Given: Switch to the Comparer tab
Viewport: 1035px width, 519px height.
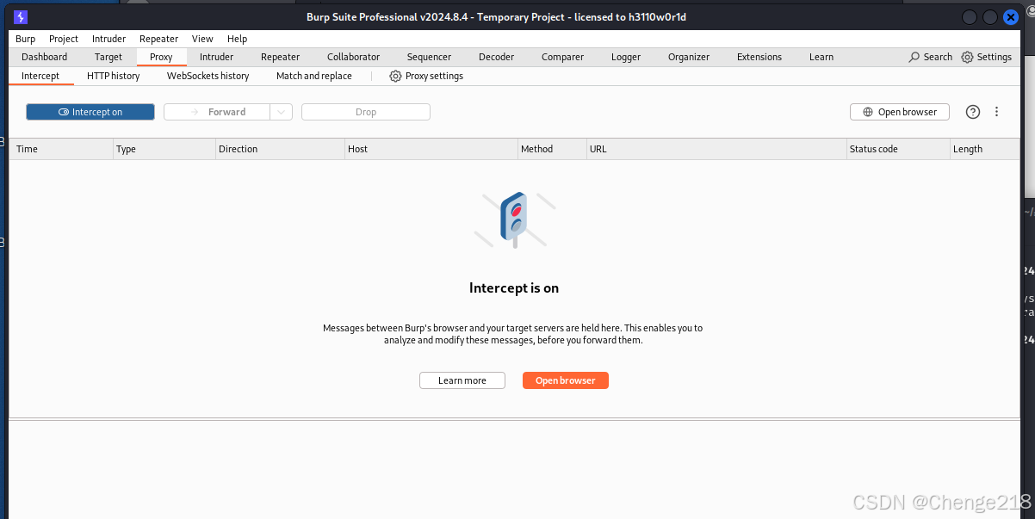Looking at the screenshot, I should click(x=563, y=57).
